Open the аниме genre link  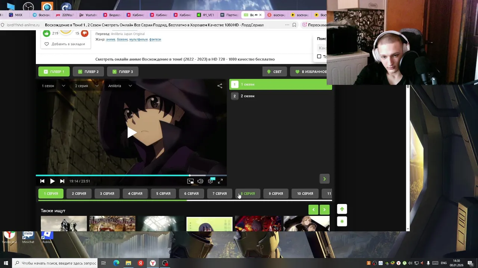[x=111, y=39]
